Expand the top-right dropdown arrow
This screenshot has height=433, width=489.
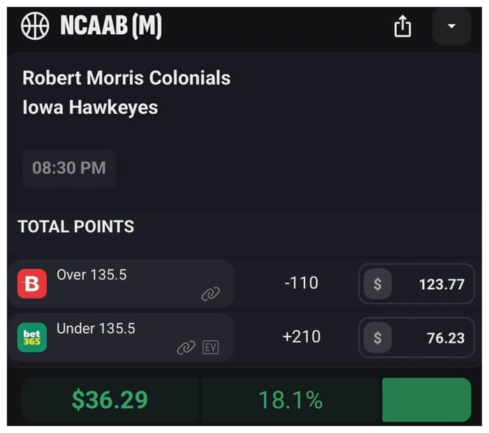(451, 27)
